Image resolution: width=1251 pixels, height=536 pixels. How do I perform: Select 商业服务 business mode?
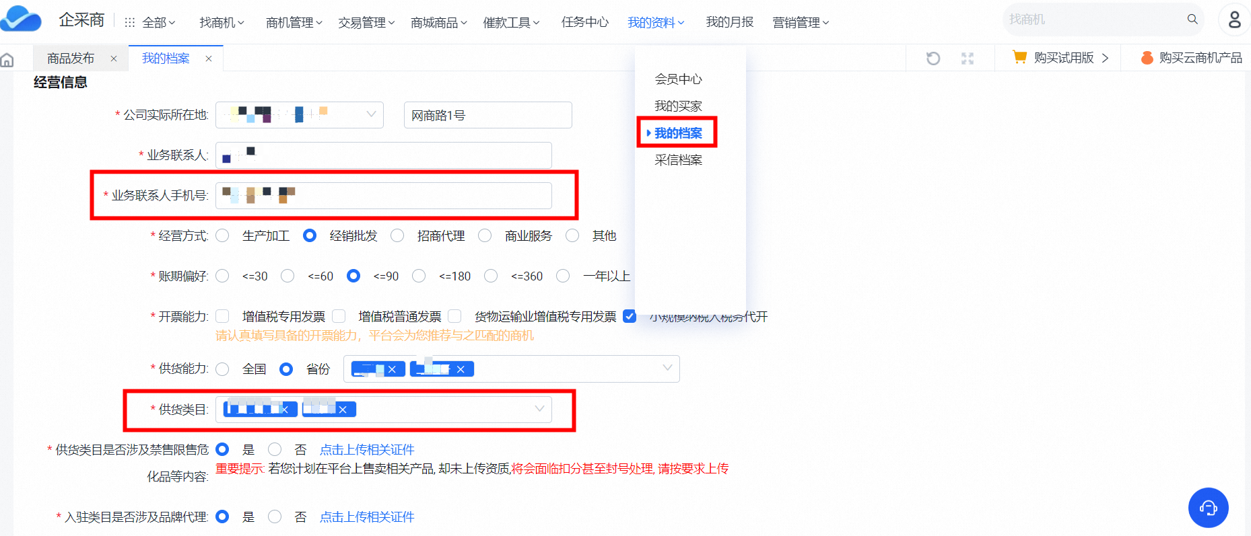click(x=485, y=235)
